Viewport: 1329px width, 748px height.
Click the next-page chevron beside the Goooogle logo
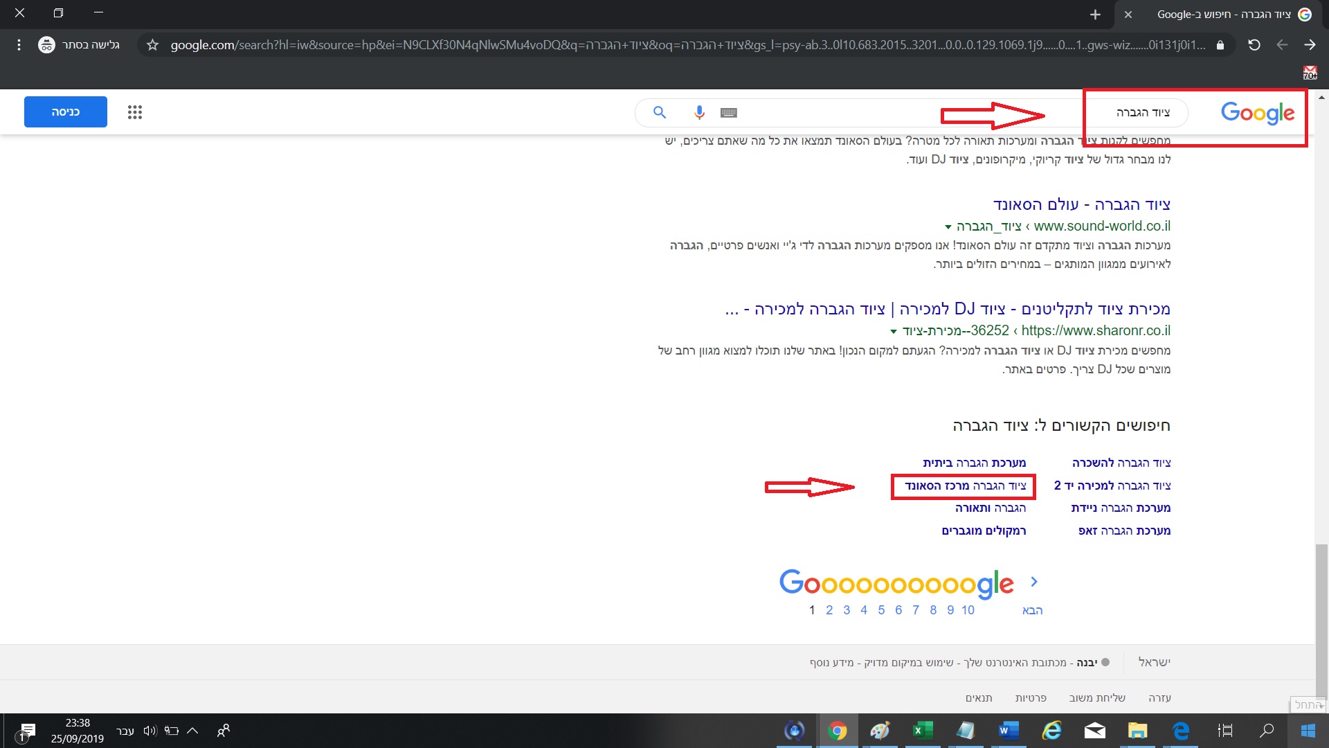[x=1034, y=582]
